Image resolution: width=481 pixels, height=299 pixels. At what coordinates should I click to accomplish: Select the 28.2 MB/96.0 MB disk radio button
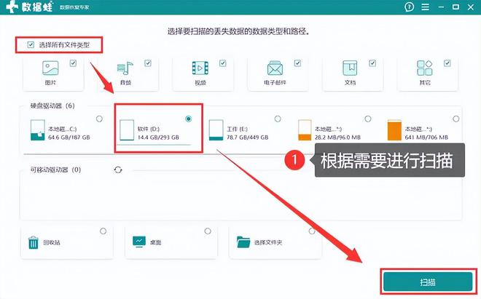tap(368, 119)
